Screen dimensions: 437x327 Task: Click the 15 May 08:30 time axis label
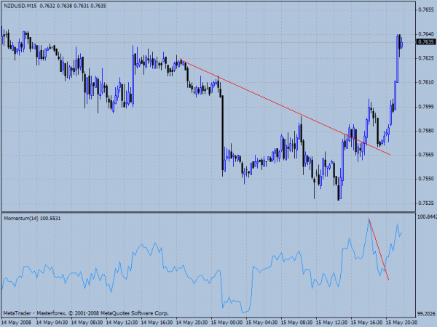coord(297,323)
